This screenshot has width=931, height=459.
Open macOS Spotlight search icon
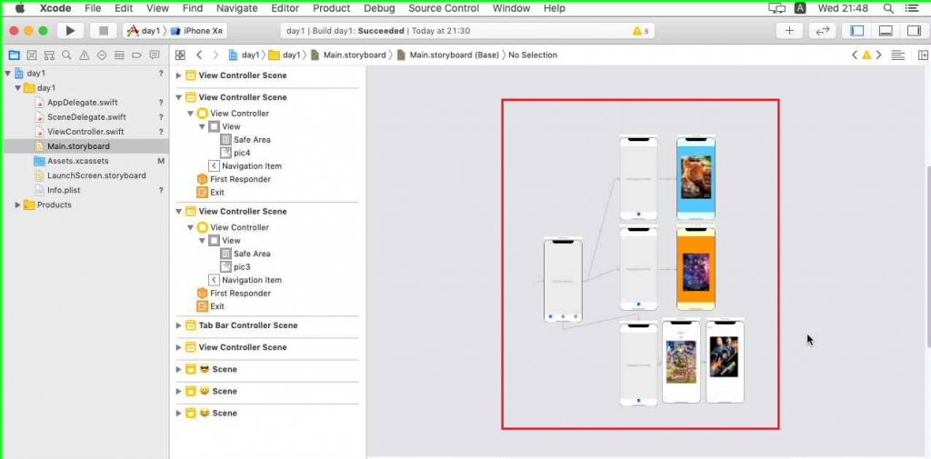(x=888, y=8)
